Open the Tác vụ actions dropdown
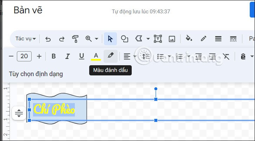 click(26, 39)
